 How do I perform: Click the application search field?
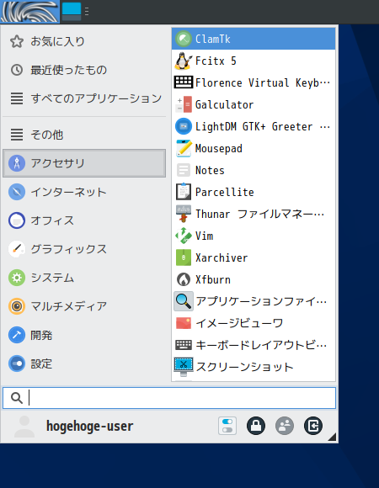pyautogui.click(x=169, y=398)
